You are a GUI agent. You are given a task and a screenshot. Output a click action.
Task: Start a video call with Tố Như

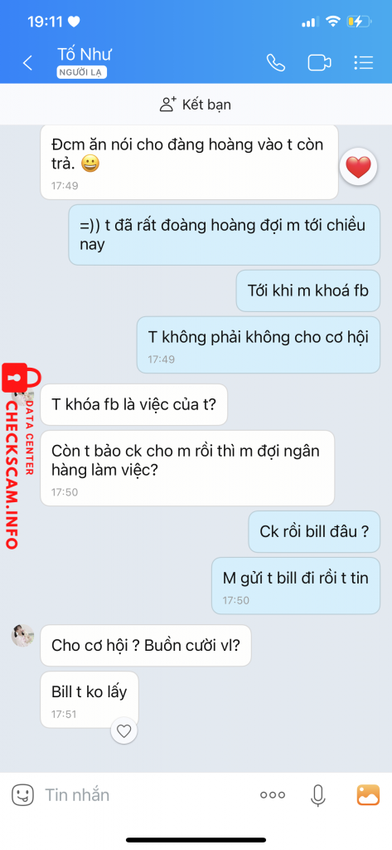pos(319,63)
